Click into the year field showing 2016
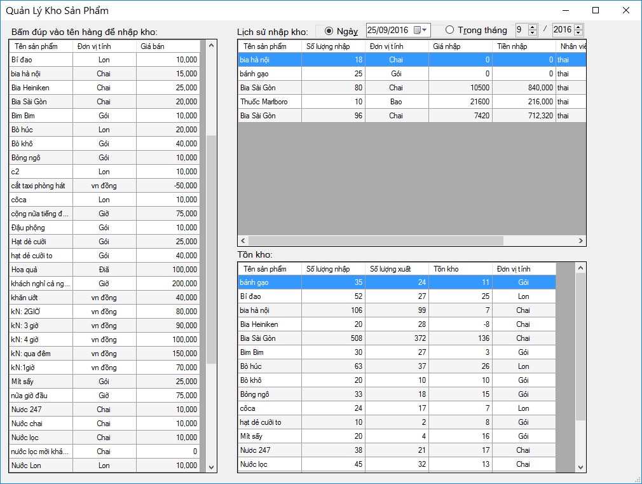Image resolution: width=642 pixels, height=484 pixels. click(563, 29)
